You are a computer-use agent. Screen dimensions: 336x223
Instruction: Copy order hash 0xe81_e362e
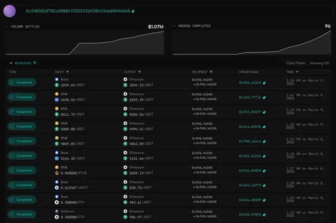point(264,156)
